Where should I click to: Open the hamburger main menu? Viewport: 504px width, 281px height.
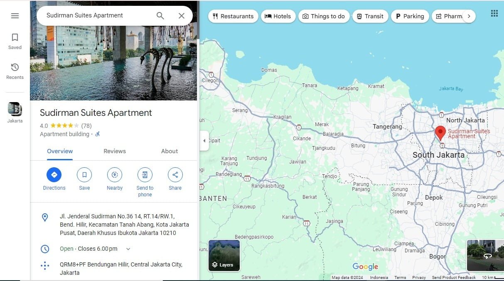pos(15,16)
